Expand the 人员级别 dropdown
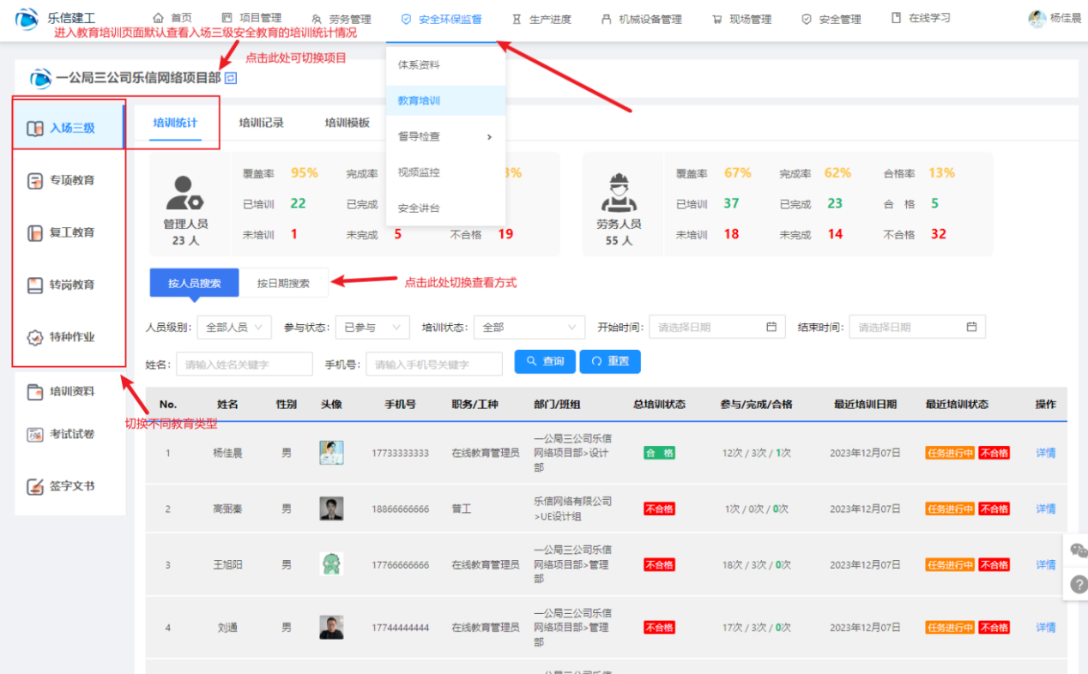1088x674 pixels. (x=234, y=327)
